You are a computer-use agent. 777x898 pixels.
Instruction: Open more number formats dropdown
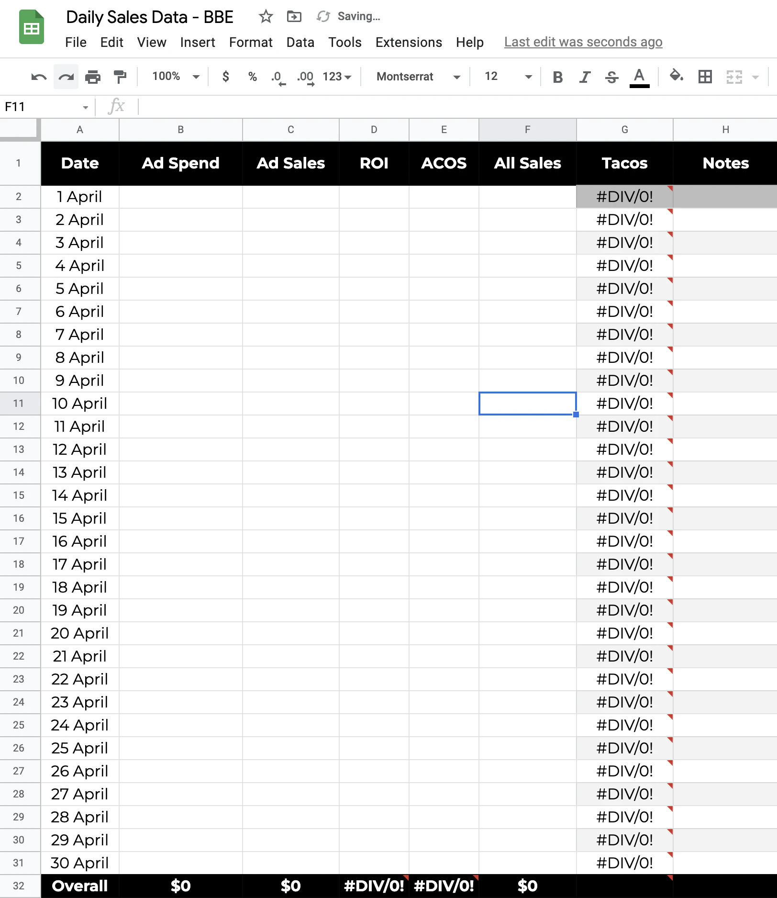(337, 77)
